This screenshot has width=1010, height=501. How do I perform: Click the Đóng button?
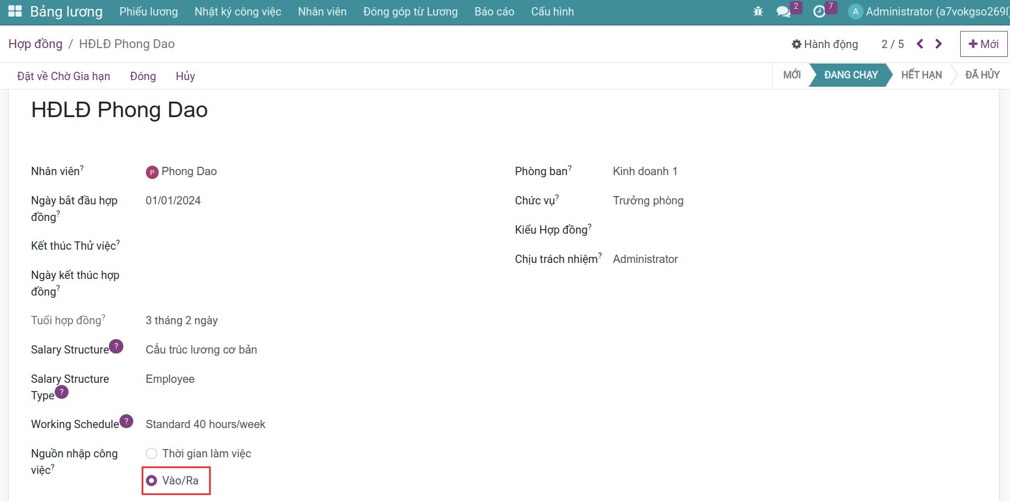pyautogui.click(x=143, y=76)
